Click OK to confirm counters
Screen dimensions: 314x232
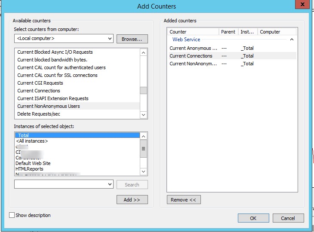(253, 218)
